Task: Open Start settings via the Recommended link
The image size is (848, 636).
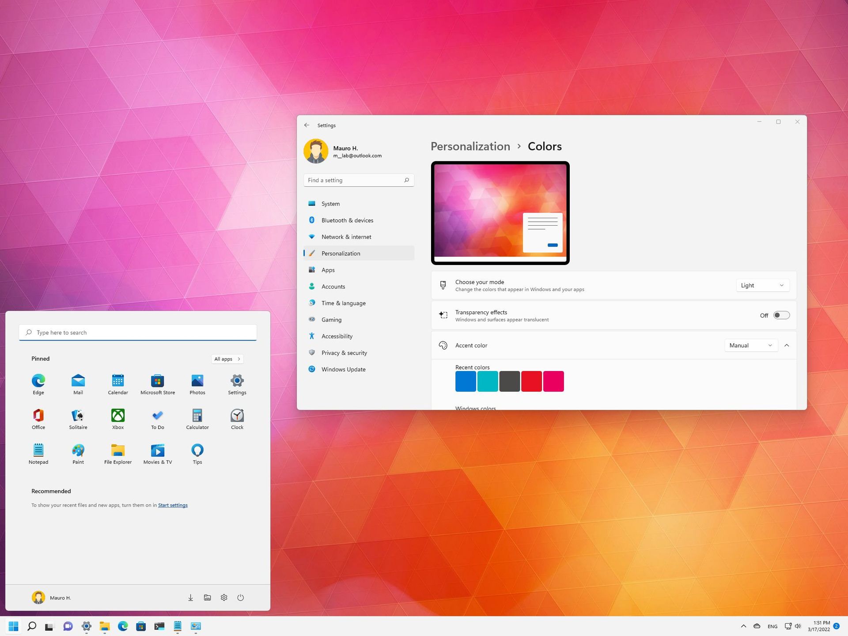Action: [172, 505]
